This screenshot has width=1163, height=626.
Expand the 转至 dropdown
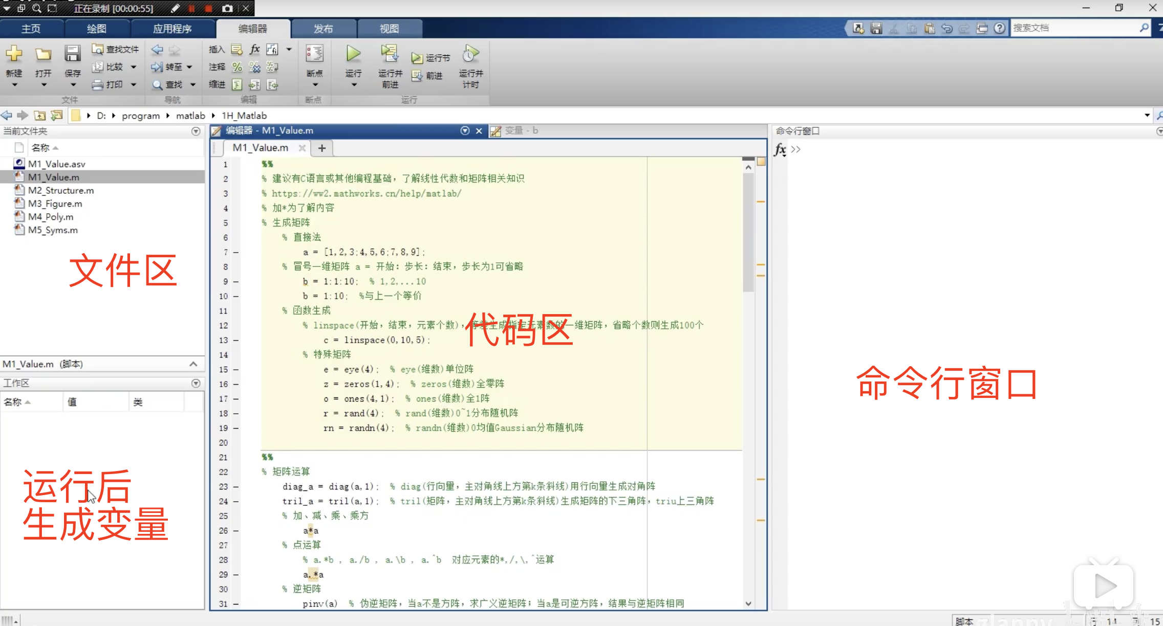(x=188, y=66)
